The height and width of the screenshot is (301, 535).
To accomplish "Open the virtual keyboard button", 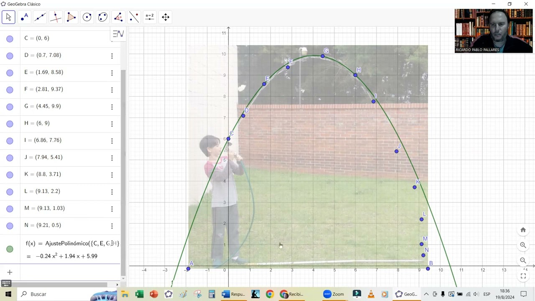I will click(x=6, y=284).
